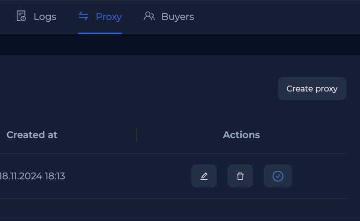Click the Proxy swap-arrows icon
The width and height of the screenshot is (360, 221).
[83, 16]
